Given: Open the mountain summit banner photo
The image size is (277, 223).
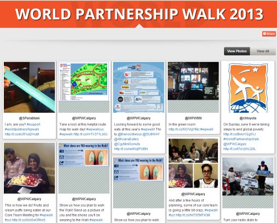Looking at the screenshot, I should [x=248, y=177].
